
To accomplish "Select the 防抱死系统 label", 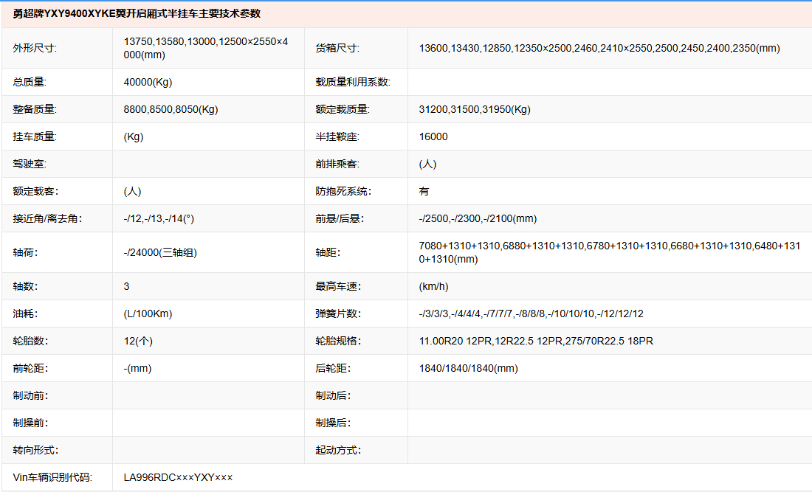I will click(343, 192).
